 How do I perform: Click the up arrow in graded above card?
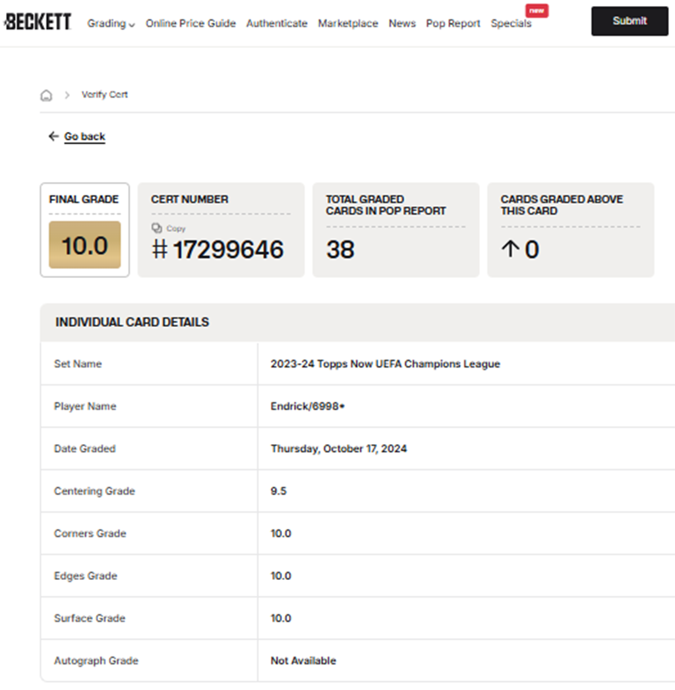tap(510, 250)
